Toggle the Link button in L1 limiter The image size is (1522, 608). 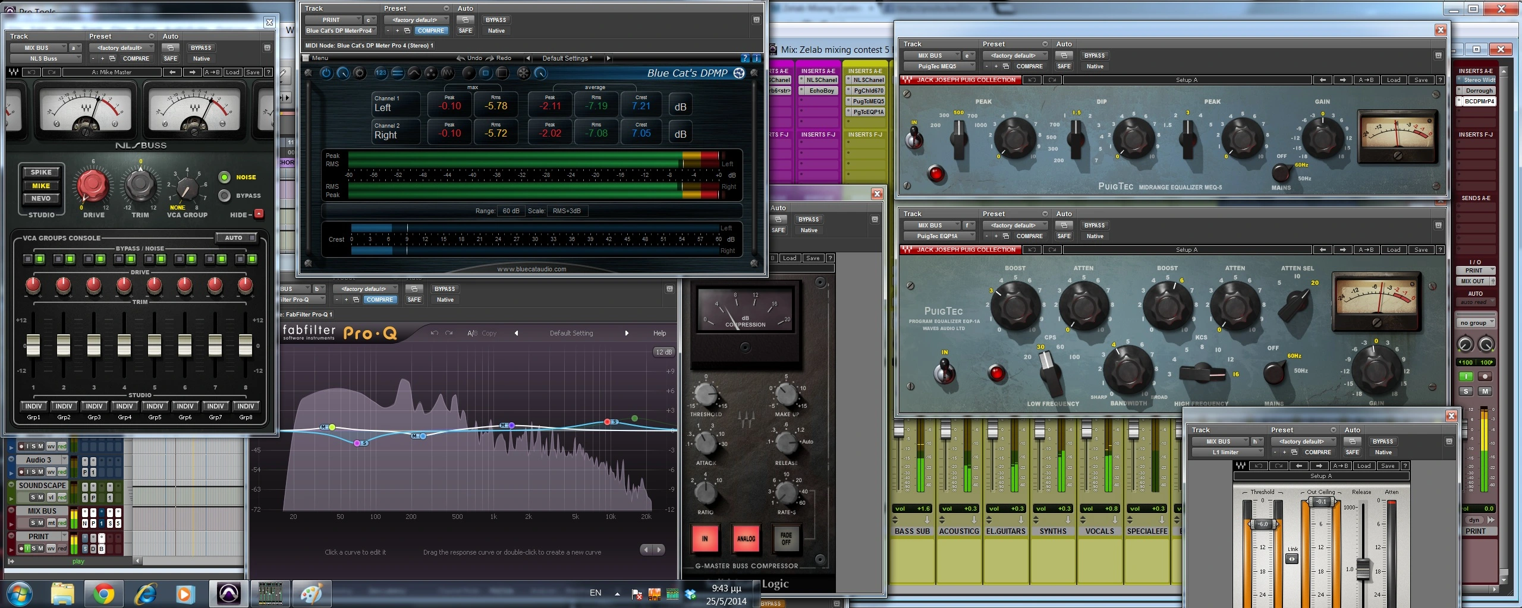pos(1291,559)
